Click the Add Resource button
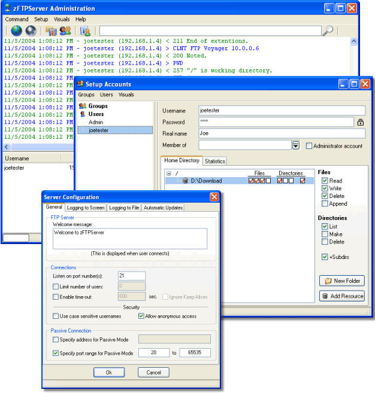Image resolution: width=375 pixels, height=393 pixels. [x=342, y=296]
